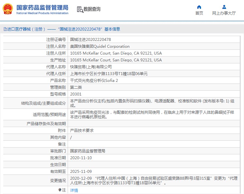The width and height of the screenshot is (244, 194).
Task: Click 国家药品监督管理局 in 审批部门 row
Action: (x=88, y=151)
